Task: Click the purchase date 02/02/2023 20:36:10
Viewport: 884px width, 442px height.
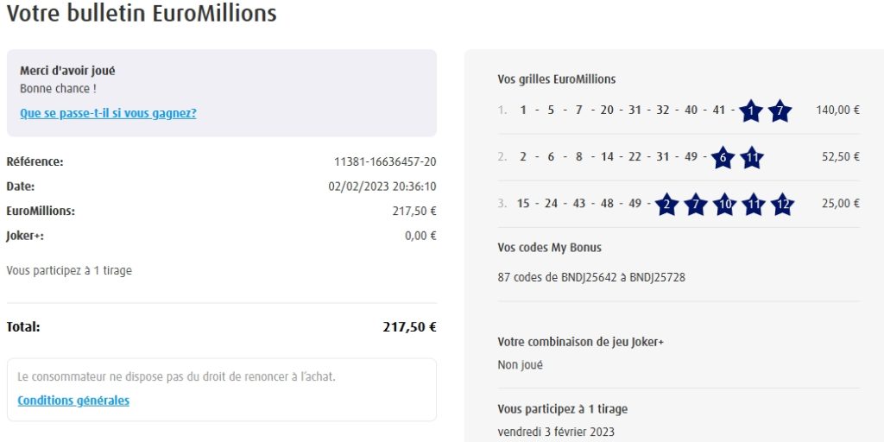Action: point(382,186)
